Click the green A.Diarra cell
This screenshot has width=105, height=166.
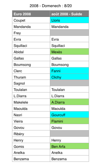click(x=69, y=102)
